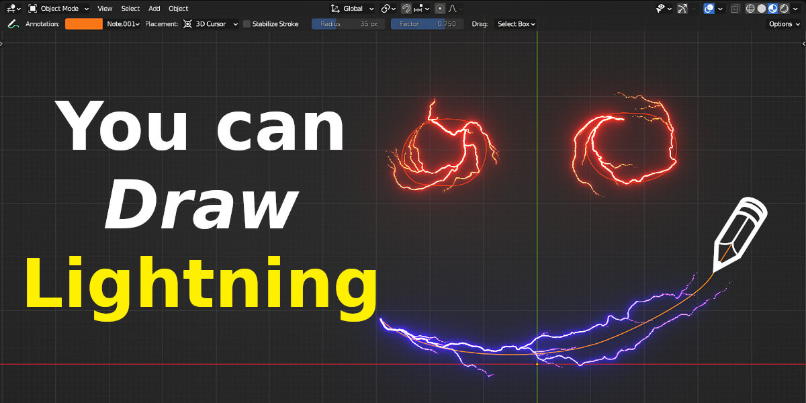Open Select Box drag dropdown

pyautogui.click(x=516, y=24)
